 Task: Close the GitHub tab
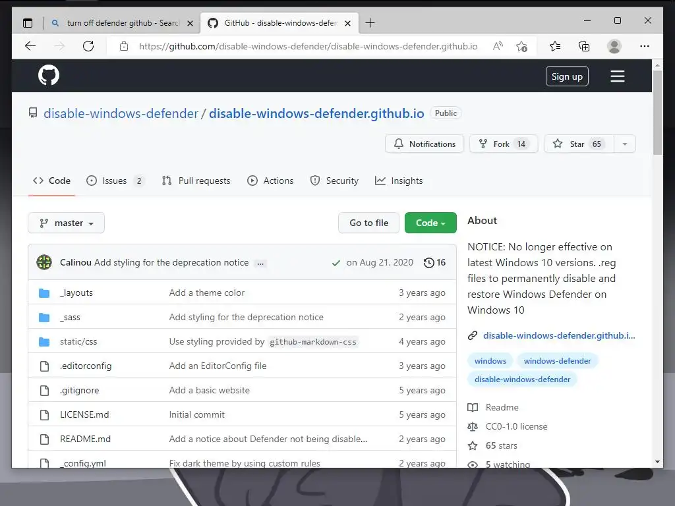click(x=348, y=23)
